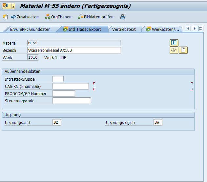Screen dimensions: 207x182
Task: Focus the Material field M-55
Action: pos(74,43)
